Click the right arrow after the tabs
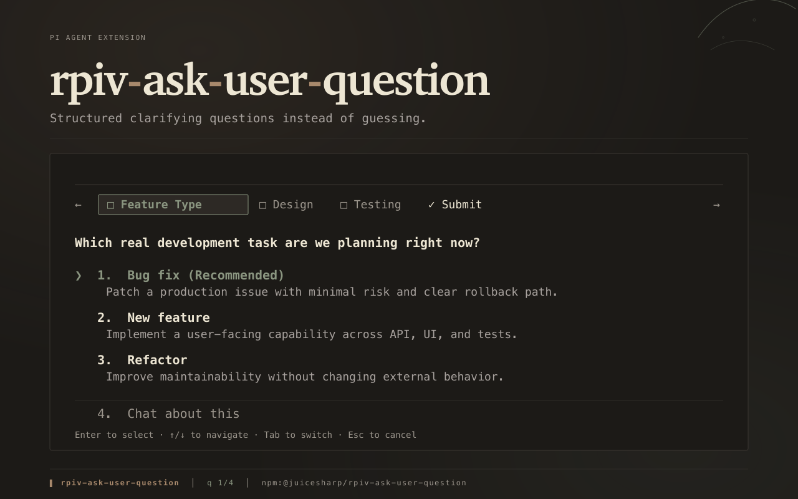The image size is (798, 499). [716, 205]
